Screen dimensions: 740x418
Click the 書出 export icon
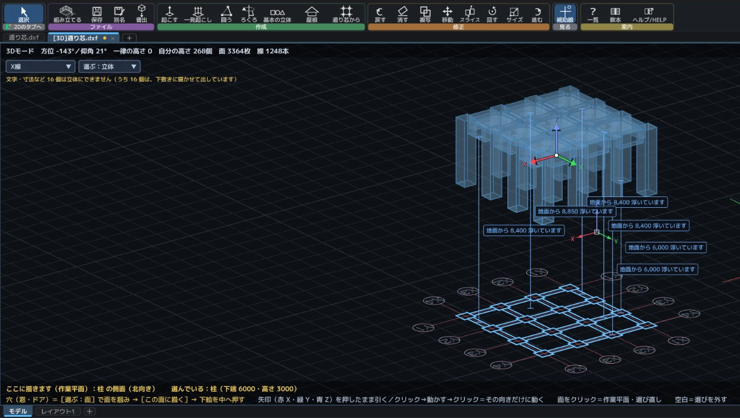141,14
